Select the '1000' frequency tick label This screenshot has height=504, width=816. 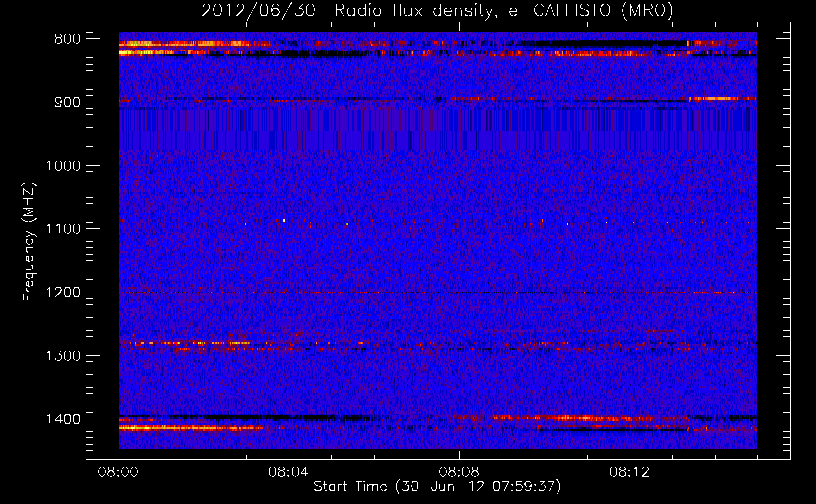click(x=63, y=166)
